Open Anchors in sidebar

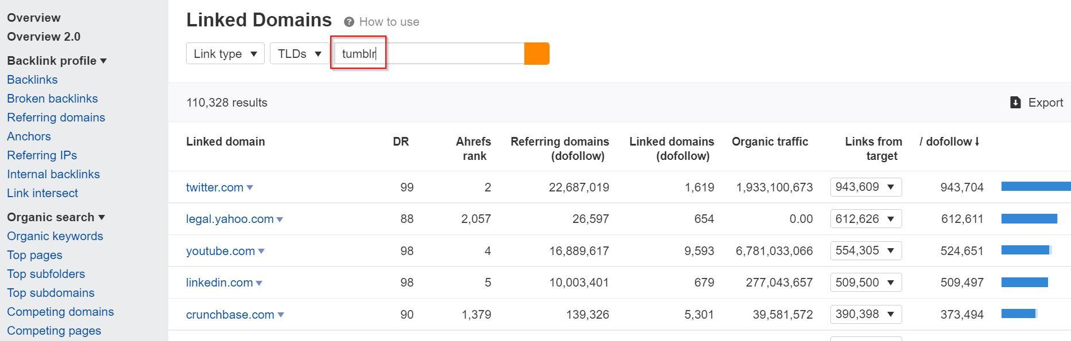(29, 136)
